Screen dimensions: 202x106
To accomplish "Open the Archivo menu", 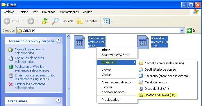I will 9,12.
